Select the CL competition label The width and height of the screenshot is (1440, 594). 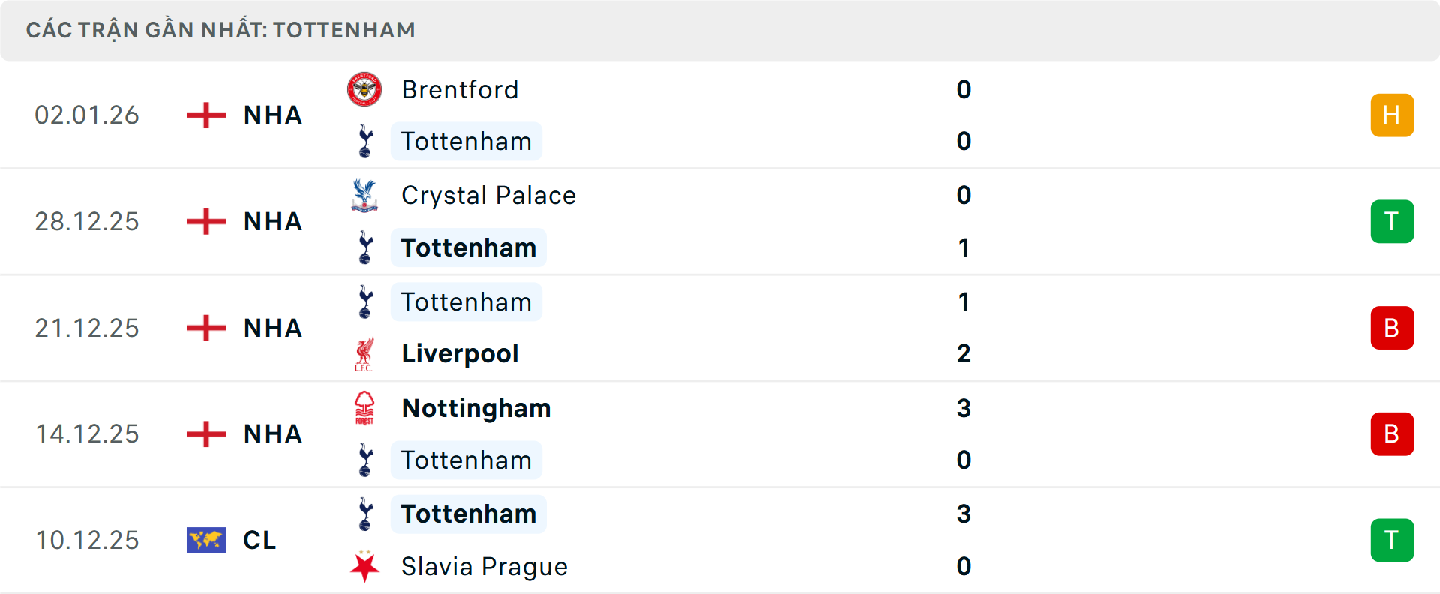pos(259,540)
